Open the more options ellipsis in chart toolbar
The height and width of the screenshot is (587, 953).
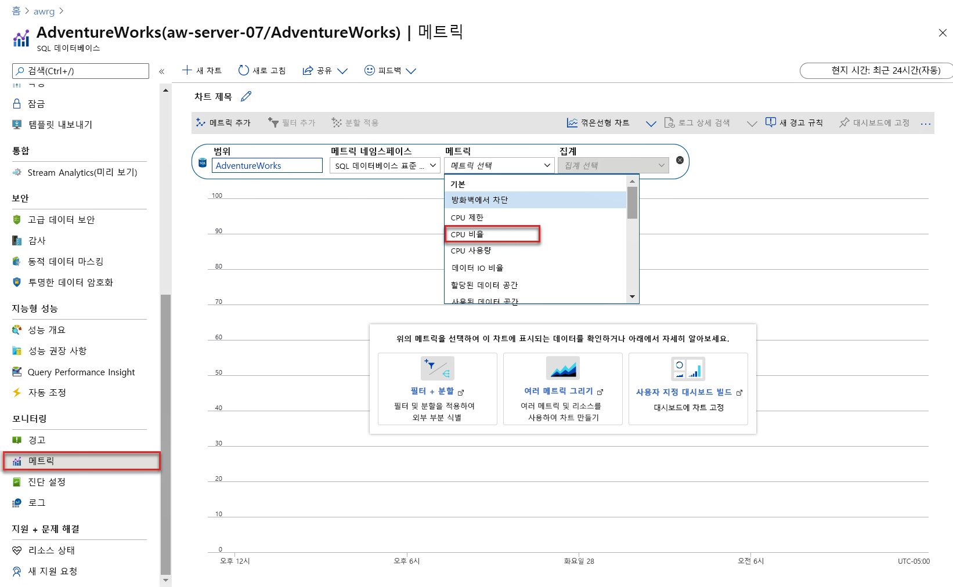[926, 124]
